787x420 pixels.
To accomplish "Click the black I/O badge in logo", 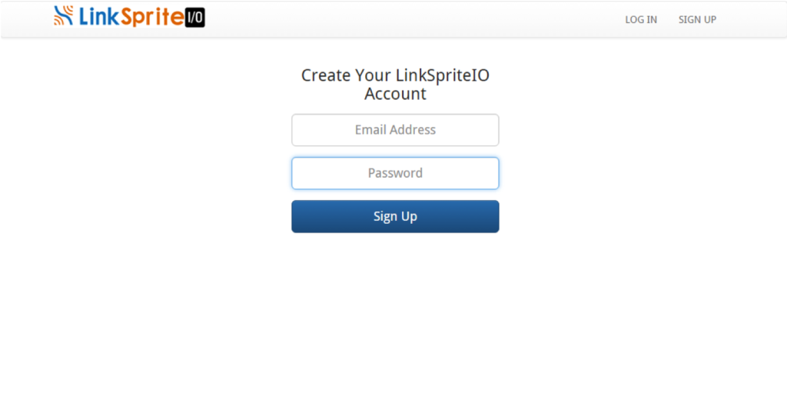I will point(194,18).
